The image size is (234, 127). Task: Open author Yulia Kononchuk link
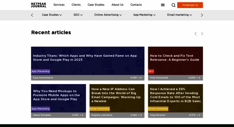click(159, 78)
